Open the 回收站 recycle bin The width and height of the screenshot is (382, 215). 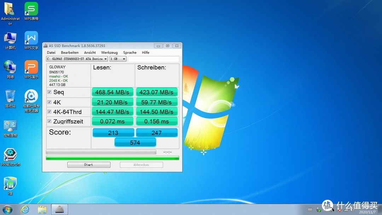click(10, 99)
